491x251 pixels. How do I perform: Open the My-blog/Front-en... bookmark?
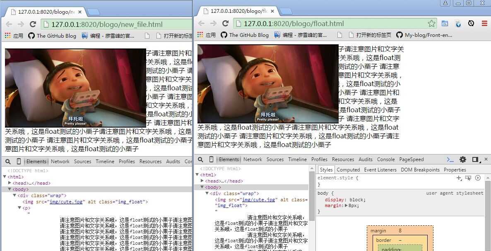click(424, 35)
